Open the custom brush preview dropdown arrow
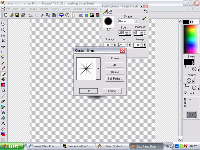Screen dimensions: 200x150 coord(98,68)
